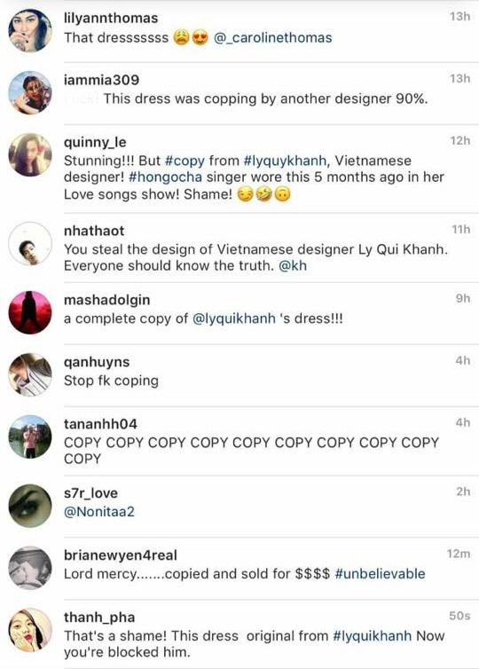Tap iammia309's avatar
The image size is (479, 669).
point(30,92)
